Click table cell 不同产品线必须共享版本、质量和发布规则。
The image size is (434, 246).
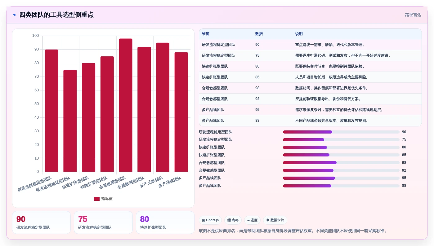(332, 121)
